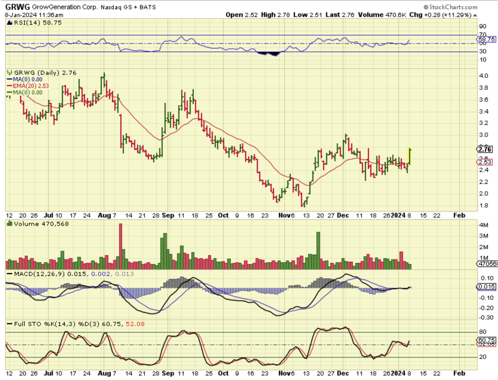Click the 3.0 price axis label

(x=484, y=135)
